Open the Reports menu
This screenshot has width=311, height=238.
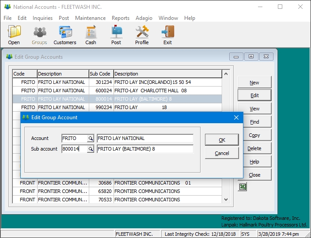pyautogui.click(x=121, y=18)
